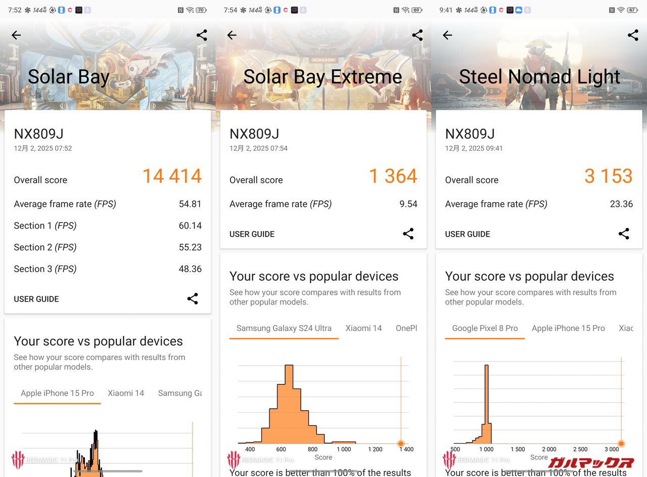The image size is (647, 477).
Task: Open USER GUIDE for Steel Nomad Light
Action: tap(468, 234)
